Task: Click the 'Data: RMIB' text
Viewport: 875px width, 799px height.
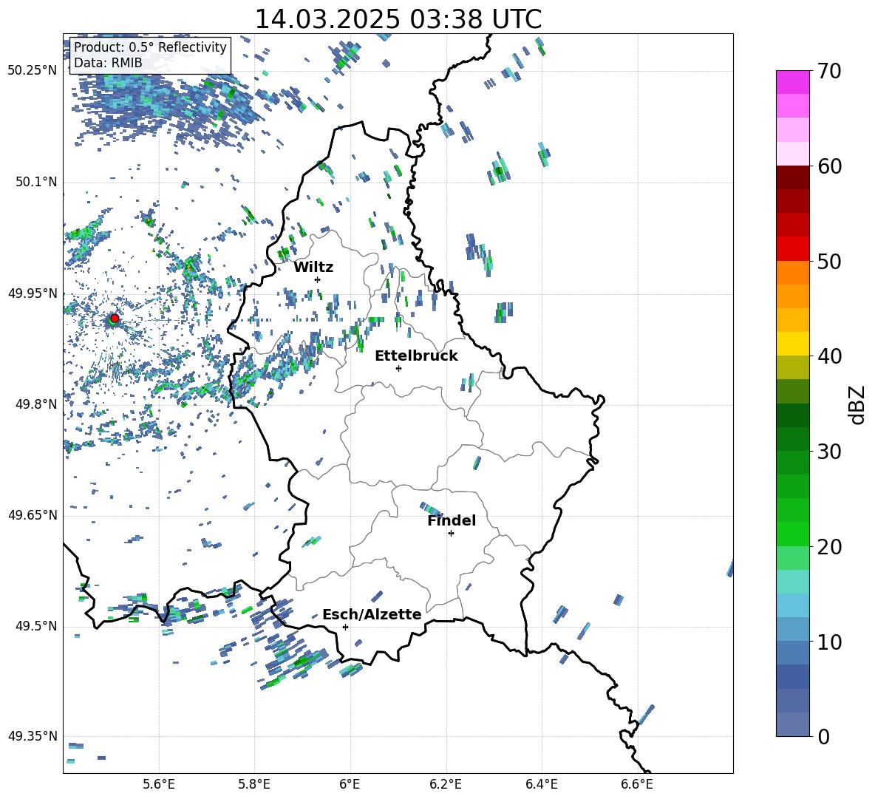Action: coord(108,63)
